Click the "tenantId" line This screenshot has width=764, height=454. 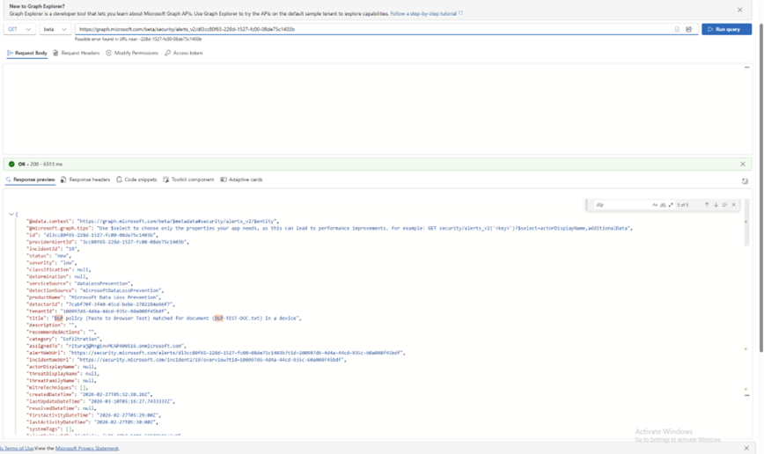(x=99, y=311)
